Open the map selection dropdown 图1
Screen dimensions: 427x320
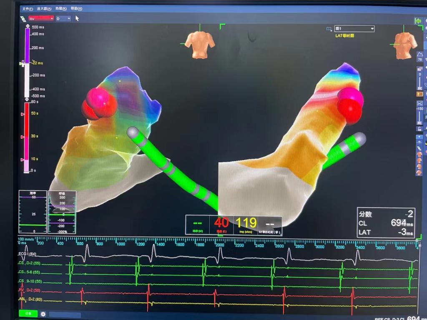pos(354,29)
